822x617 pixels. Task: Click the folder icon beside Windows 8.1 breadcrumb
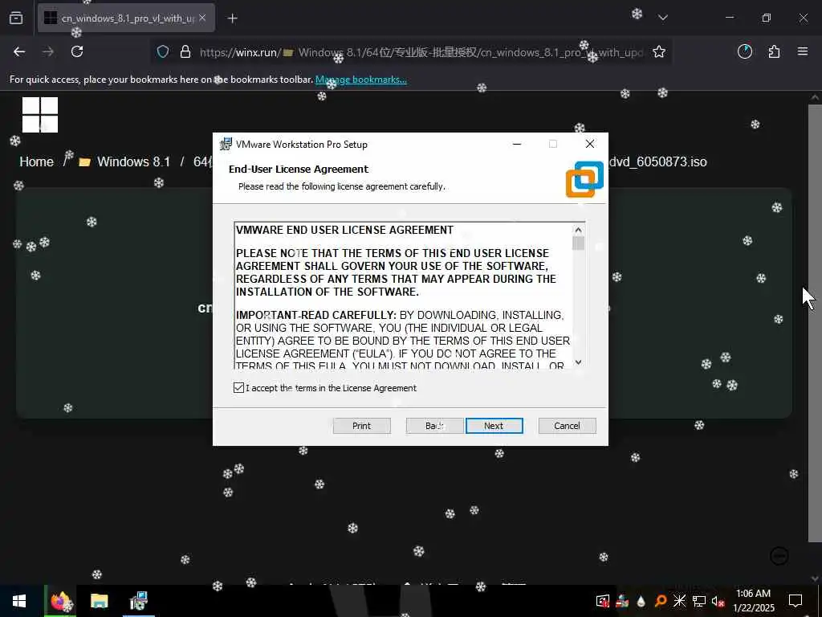coord(84,162)
